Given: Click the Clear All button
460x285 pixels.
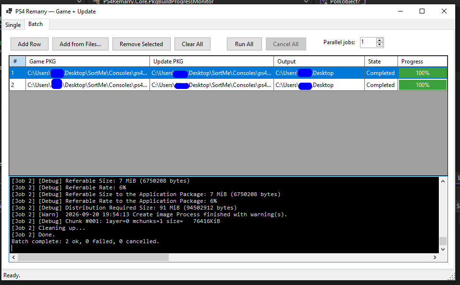Looking at the screenshot, I should coord(192,44).
